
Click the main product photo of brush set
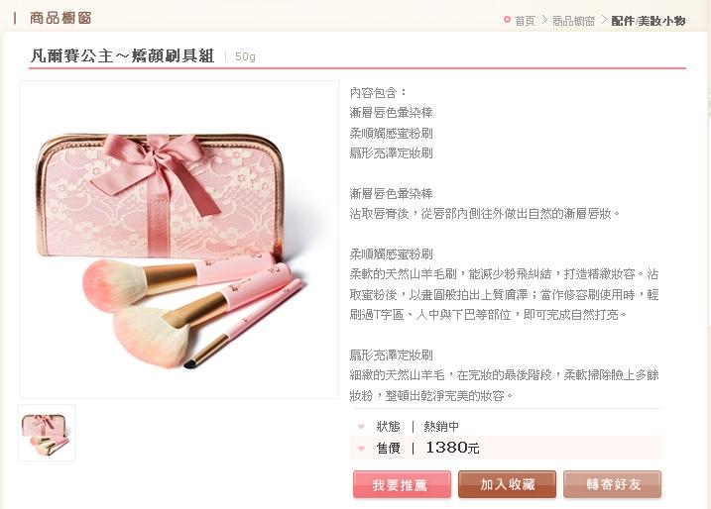point(179,240)
